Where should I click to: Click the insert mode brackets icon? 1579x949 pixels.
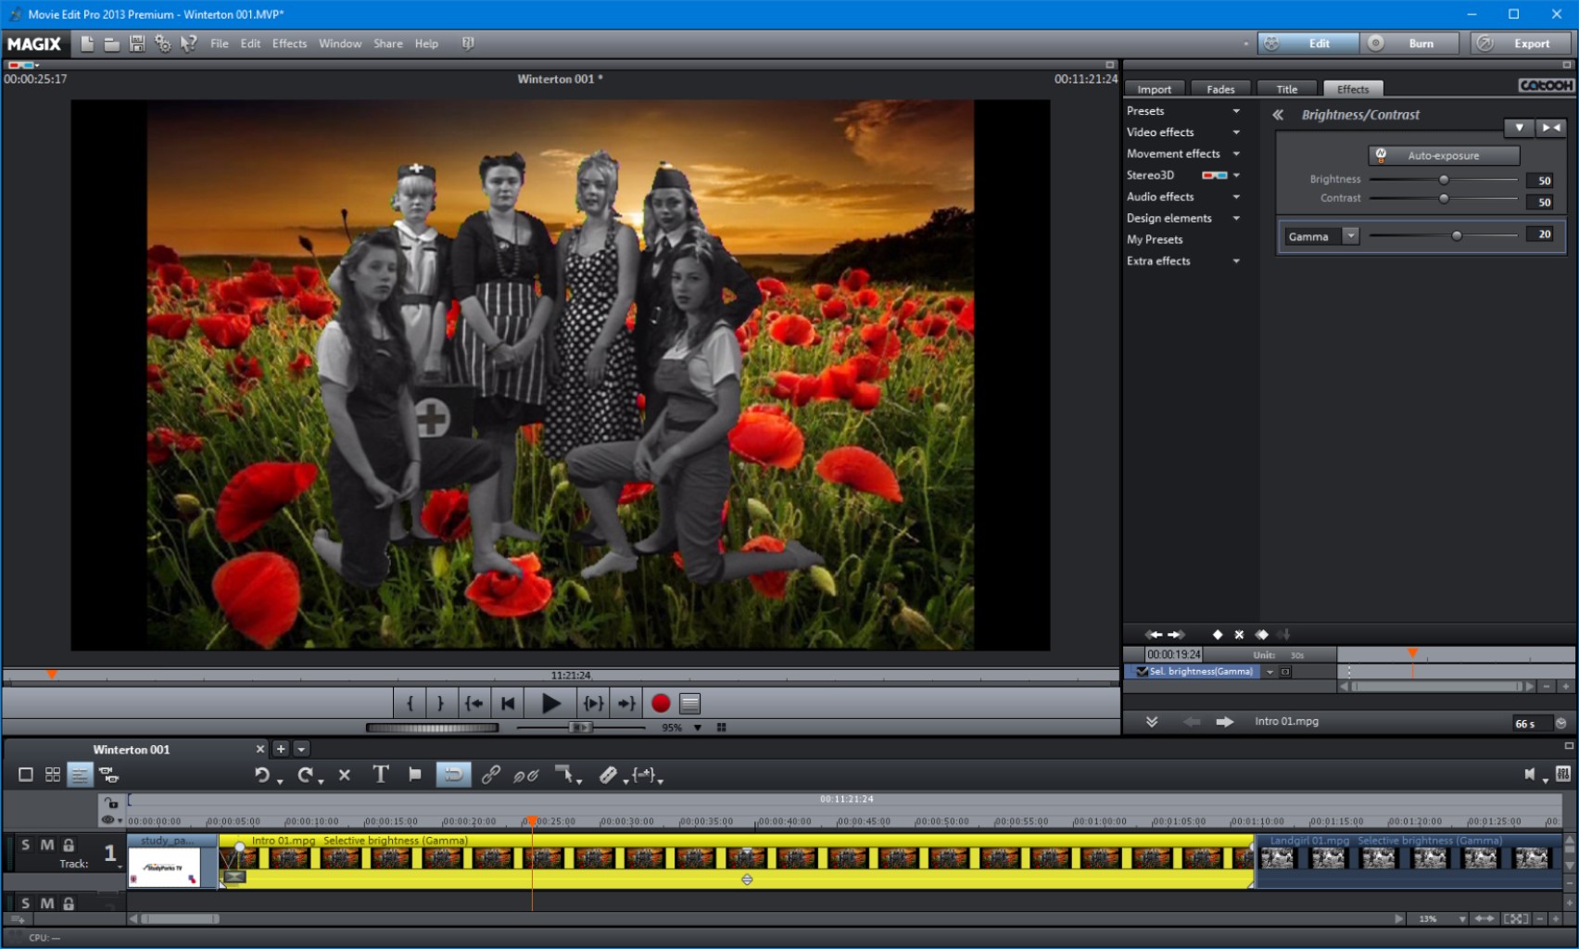644,775
